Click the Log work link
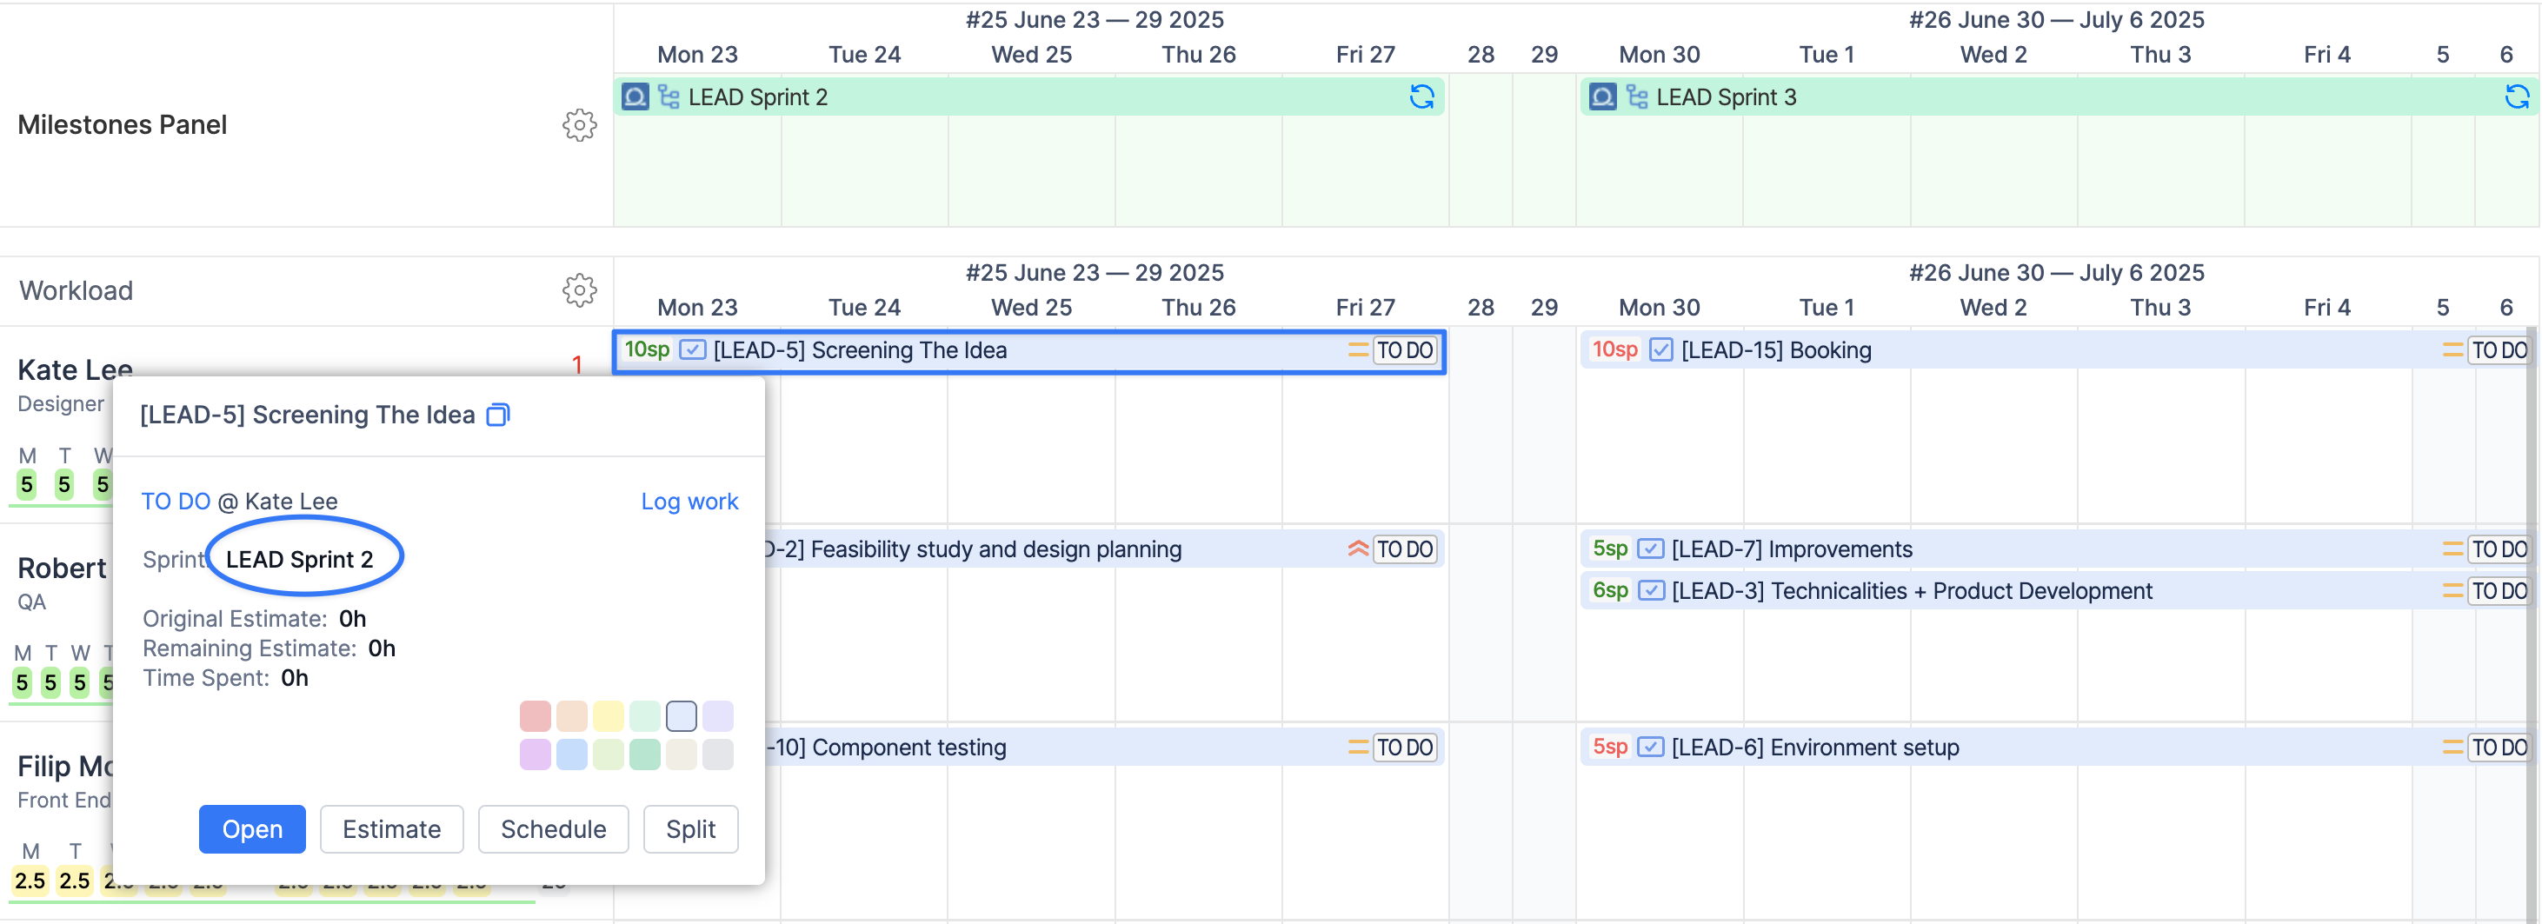2542x924 pixels. click(689, 501)
